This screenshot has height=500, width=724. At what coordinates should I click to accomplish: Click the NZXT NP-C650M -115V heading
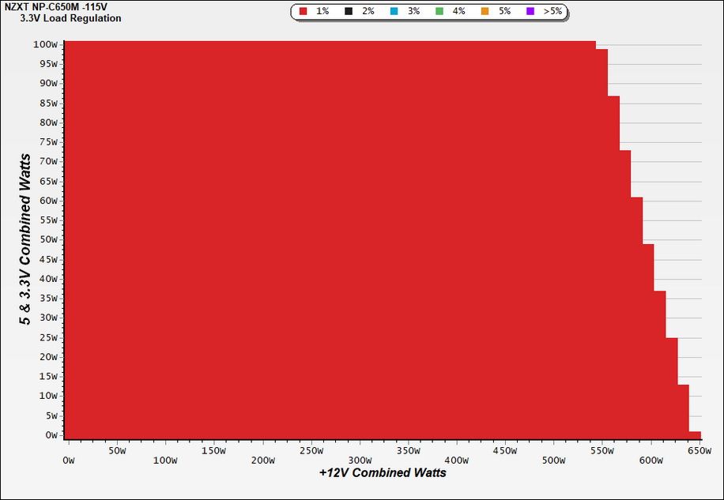55,7
